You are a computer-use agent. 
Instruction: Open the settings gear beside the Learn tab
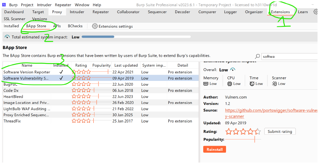[316, 12]
